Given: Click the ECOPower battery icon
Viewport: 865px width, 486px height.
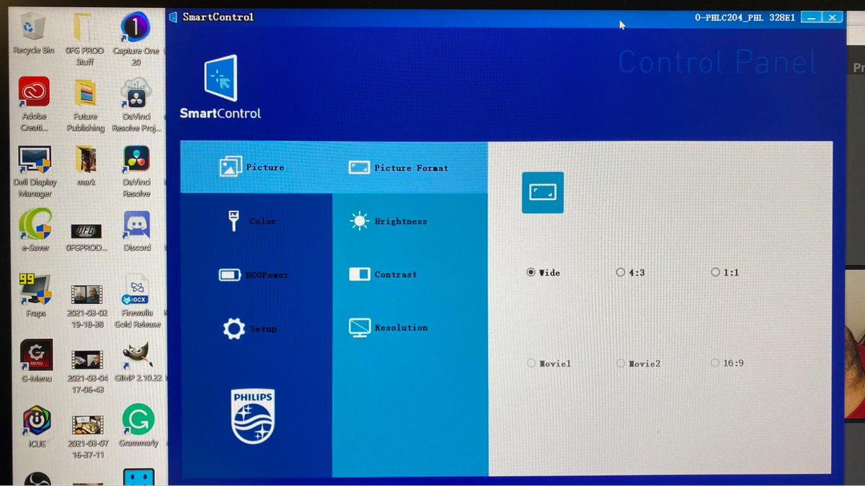Looking at the screenshot, I should click(x=230, y=275).
